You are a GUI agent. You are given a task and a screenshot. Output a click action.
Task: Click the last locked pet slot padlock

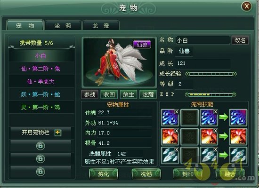click(x=40, y=172)
